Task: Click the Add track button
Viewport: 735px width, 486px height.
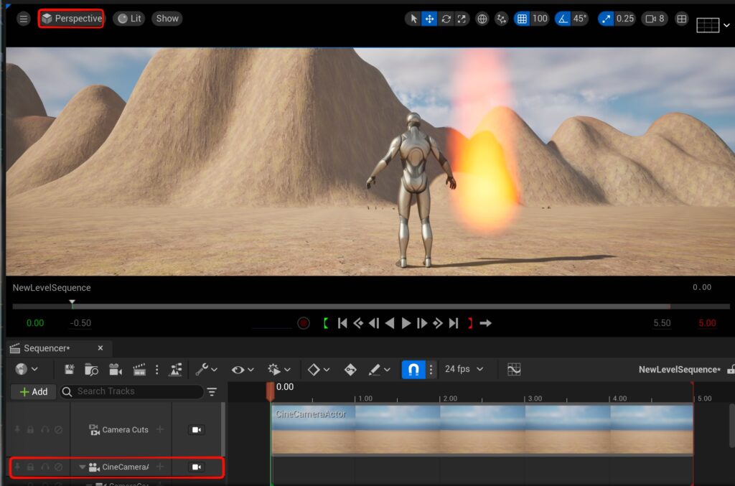Action: (x=33, y=391)
